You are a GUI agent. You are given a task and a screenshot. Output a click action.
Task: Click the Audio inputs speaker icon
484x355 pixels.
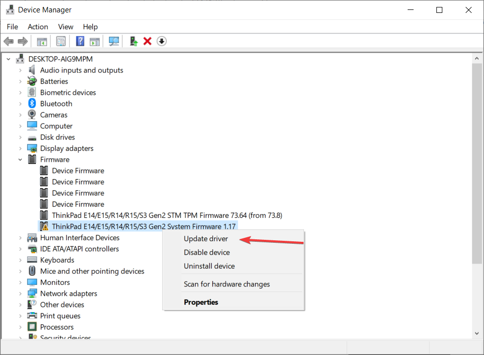pyautogui.click(x=32, y=70)
